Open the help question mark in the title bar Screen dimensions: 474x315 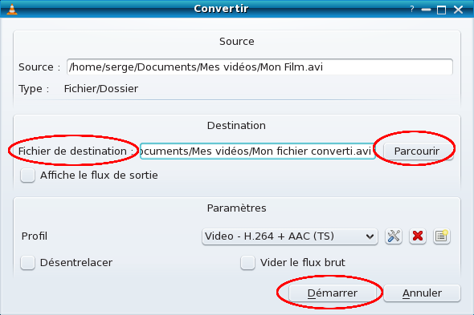coord(411,9)
